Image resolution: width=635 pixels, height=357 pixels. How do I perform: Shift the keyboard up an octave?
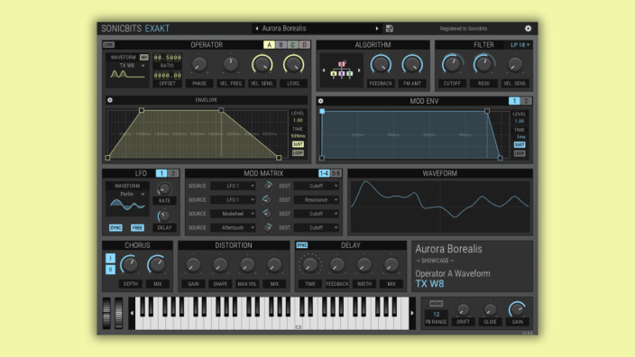[x=412, y=313]
